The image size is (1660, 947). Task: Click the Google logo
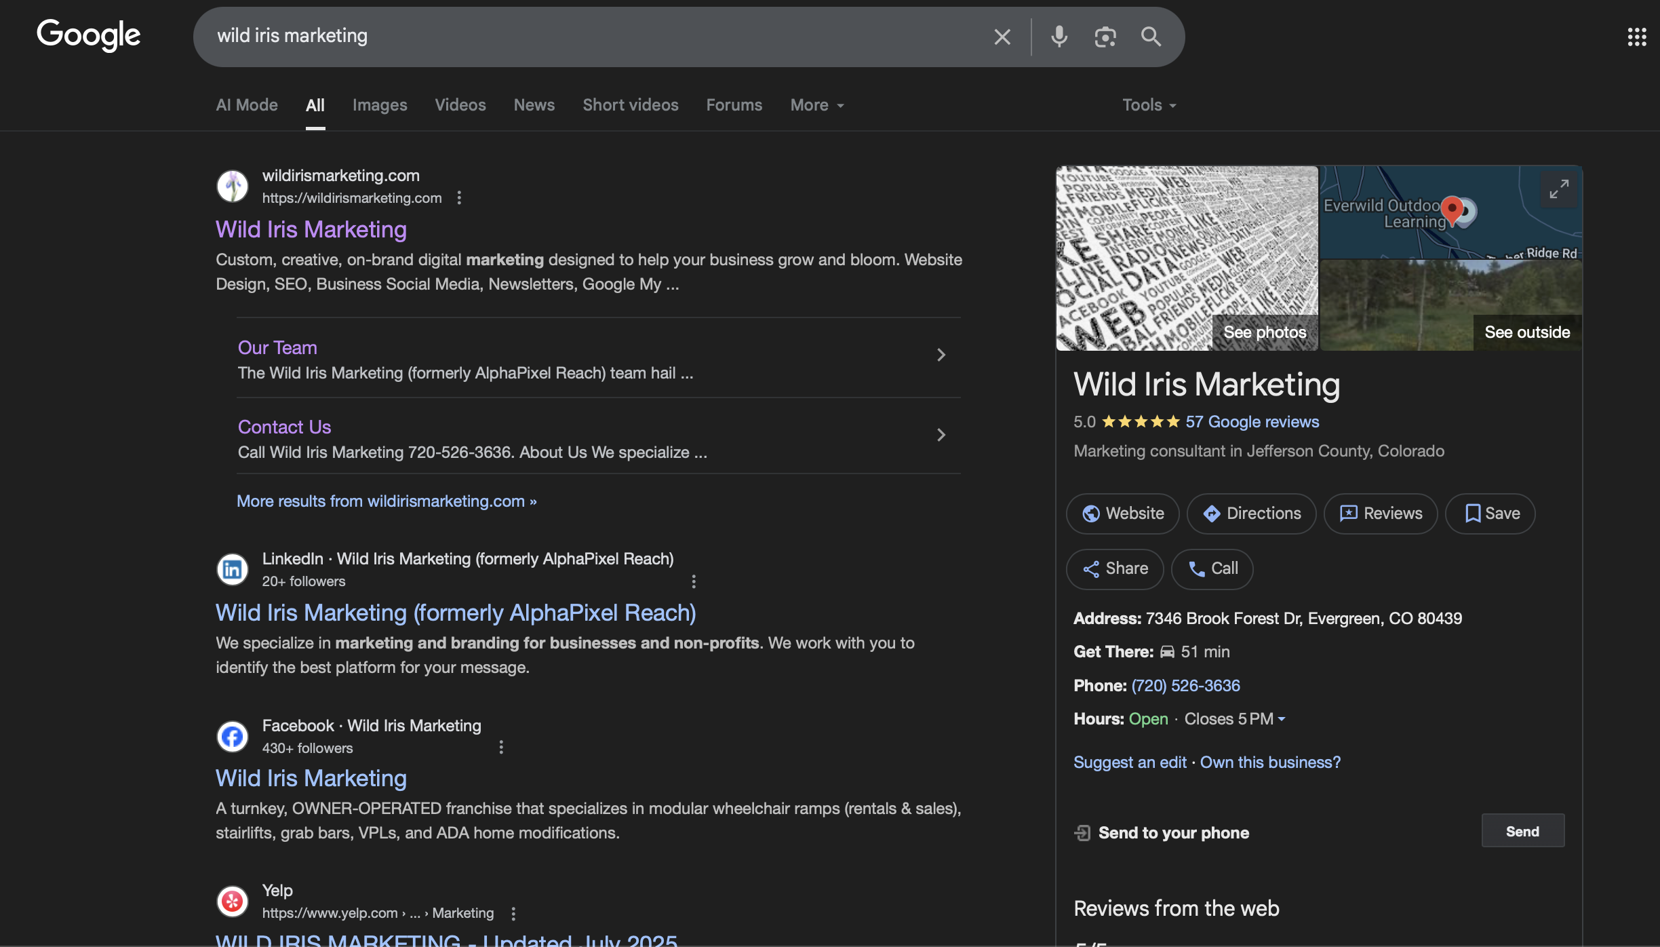click(x=88, y=35)
